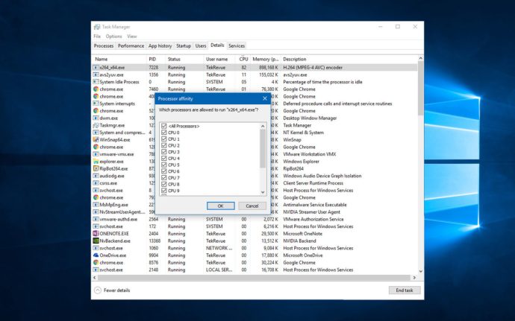Click the vmware-vmx.exe process icon
Screen dimensions: 515x321
(96, 154)
